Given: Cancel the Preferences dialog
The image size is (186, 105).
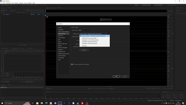Looking at the screenshot, I should pos(125,76).
